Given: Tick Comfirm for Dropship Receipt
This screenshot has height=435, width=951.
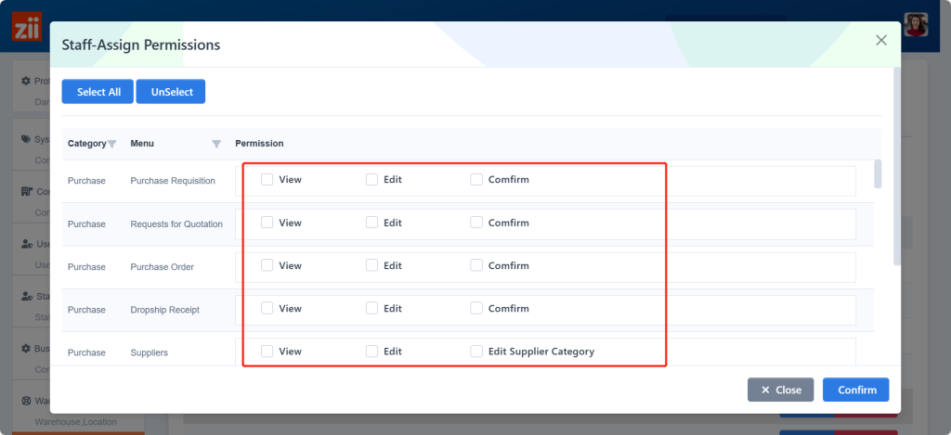Looking at the screenshot, I should click(476, 309).
